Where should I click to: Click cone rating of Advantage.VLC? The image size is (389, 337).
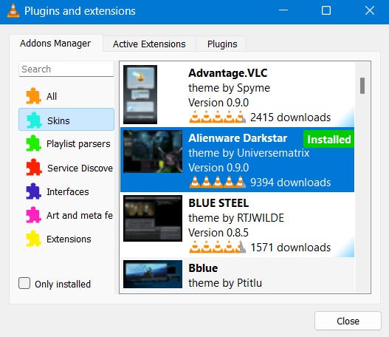218,117
